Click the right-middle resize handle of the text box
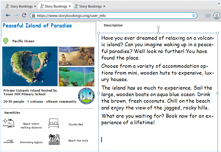The width and height of the screenshot is (221, 152). [x=218, y=93]
